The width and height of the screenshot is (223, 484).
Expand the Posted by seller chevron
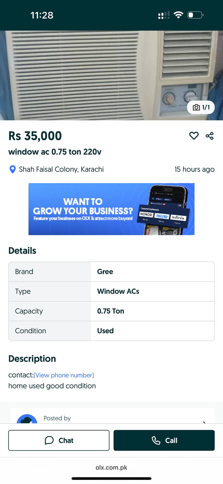204,422
